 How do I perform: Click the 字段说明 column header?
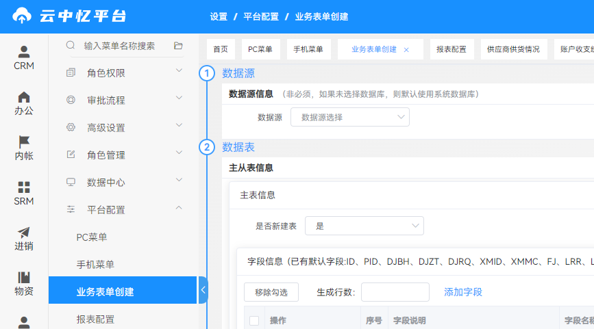point(410,321)
